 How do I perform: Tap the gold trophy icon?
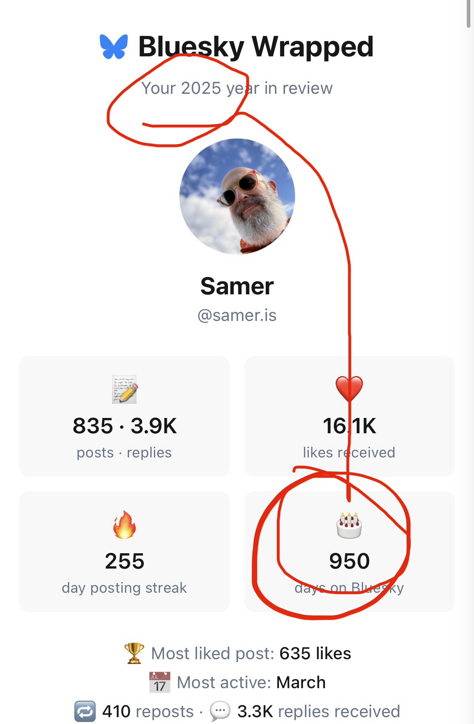pyautogui.click(x=134, y=653)
